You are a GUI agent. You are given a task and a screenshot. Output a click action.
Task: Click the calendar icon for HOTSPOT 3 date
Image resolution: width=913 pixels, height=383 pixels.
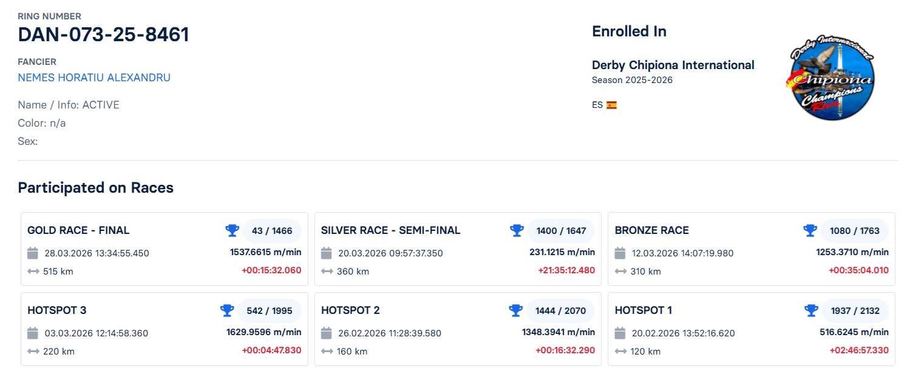(x=32, y=333)
